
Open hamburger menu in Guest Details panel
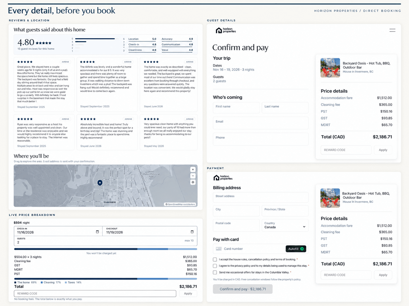pyautogui.click(x=392, y=30)
